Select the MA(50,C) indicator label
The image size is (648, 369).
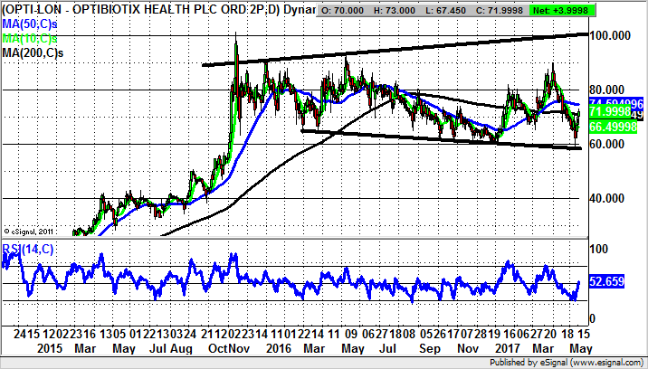(x=30, y=23)
